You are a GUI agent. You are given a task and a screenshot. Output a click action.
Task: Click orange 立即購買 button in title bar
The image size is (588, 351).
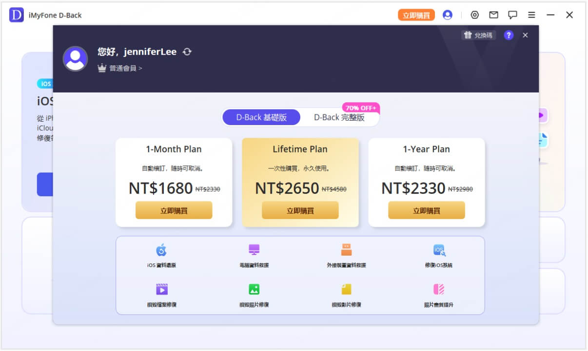(416, 15)
